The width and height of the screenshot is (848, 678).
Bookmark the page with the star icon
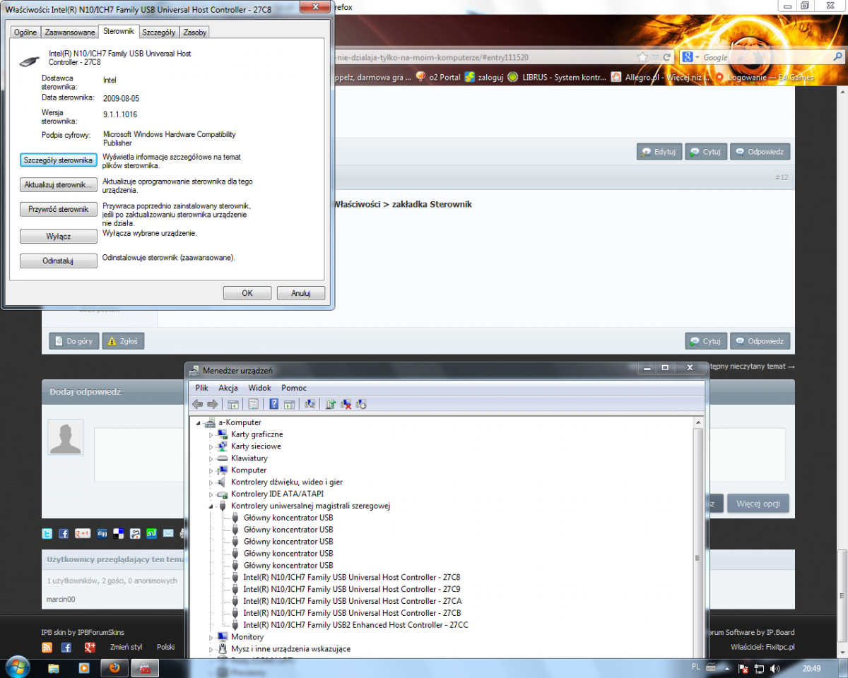[642, 57]
